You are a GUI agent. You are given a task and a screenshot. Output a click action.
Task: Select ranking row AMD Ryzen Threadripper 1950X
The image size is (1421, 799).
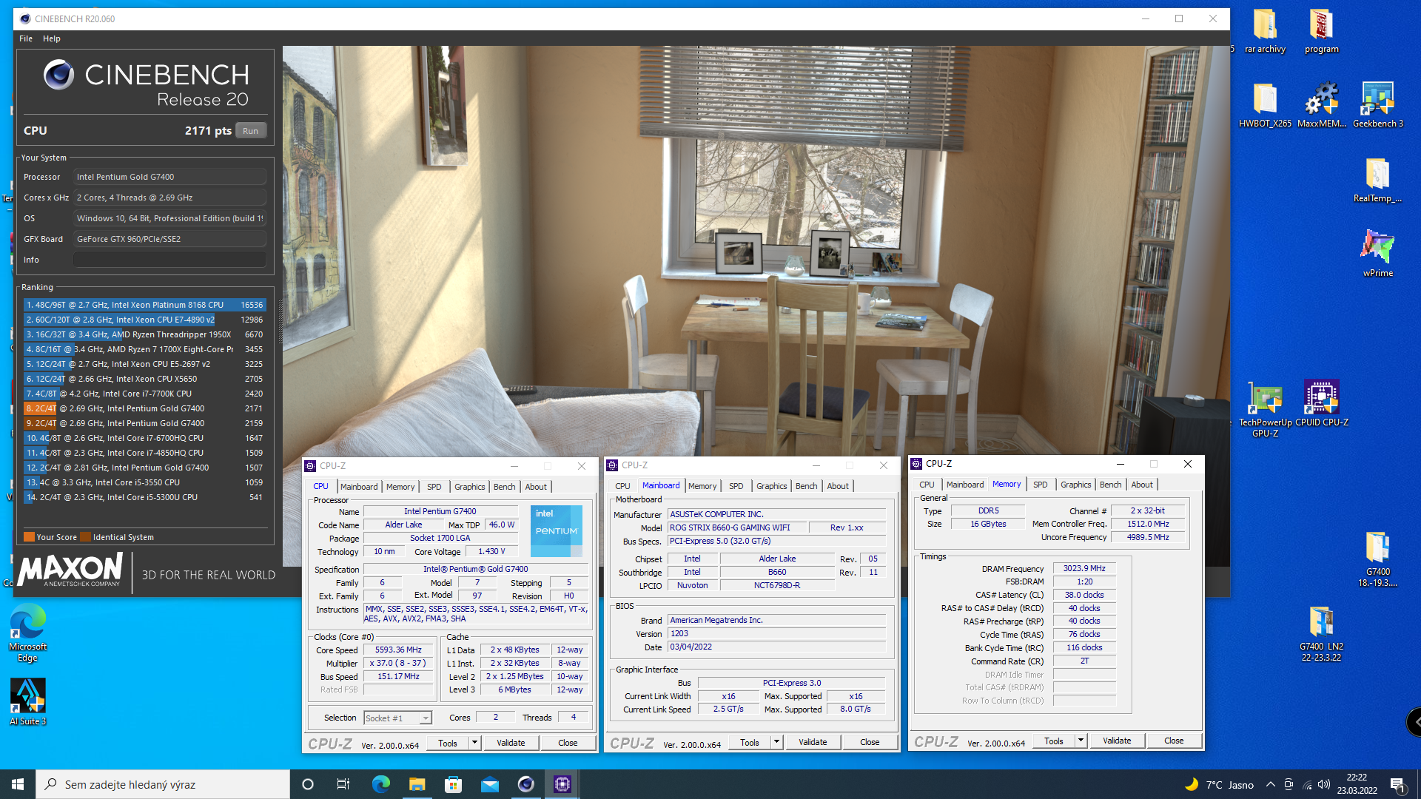(144, 334)
